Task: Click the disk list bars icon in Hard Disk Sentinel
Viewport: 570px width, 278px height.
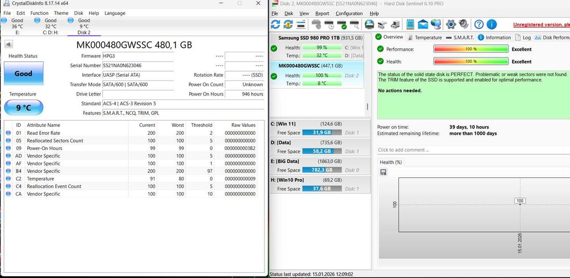Action: 300,24
